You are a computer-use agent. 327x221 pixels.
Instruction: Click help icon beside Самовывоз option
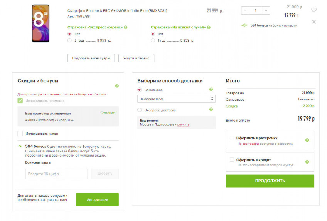(x=211, y=90)
